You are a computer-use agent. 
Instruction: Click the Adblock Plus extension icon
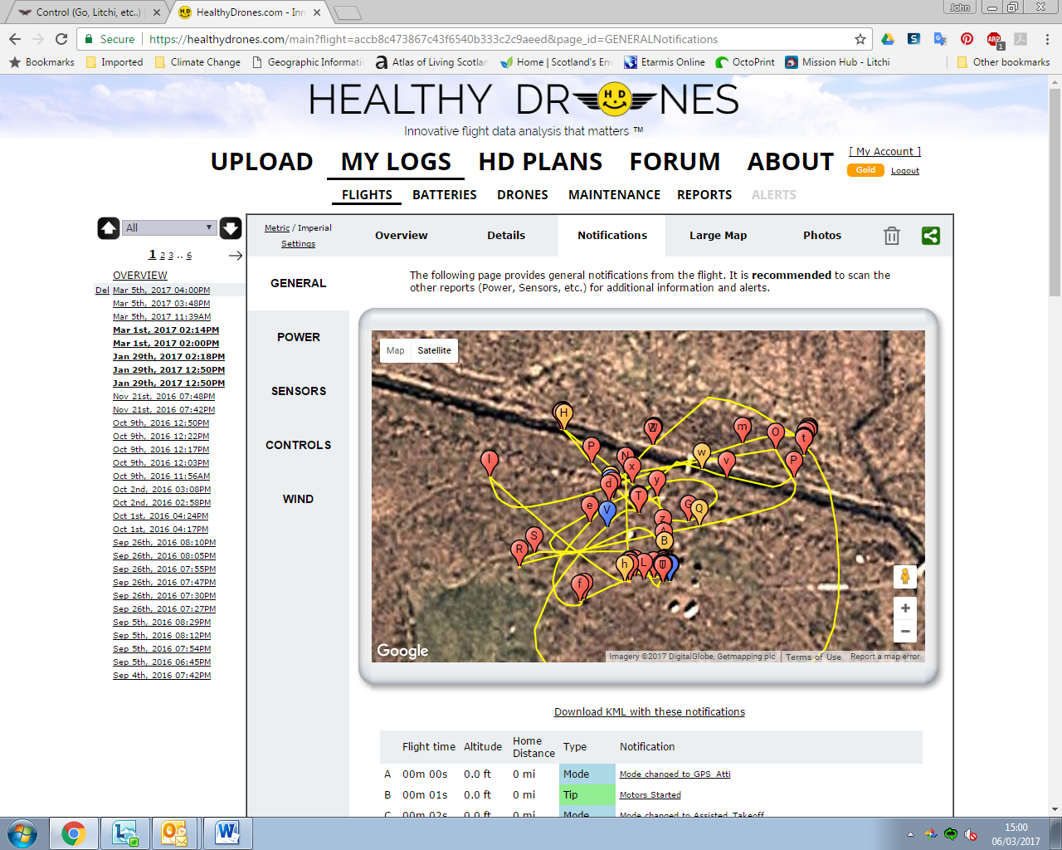(994, 39)
